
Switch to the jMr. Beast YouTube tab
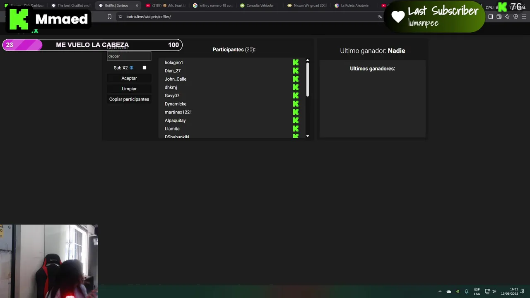click(x=166, y=5)
